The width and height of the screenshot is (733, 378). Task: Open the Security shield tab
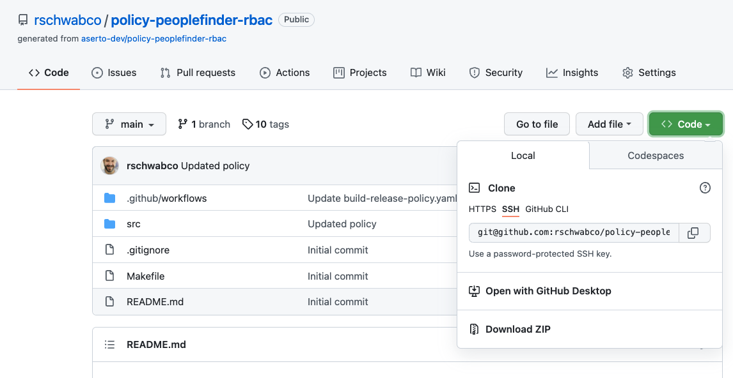pyautogui.click(x=496, y=73)
